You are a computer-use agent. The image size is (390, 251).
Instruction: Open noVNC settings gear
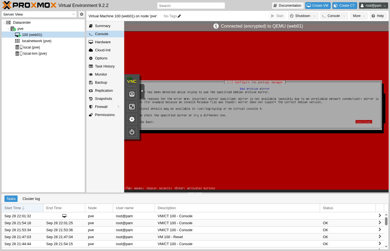point(132,119)
